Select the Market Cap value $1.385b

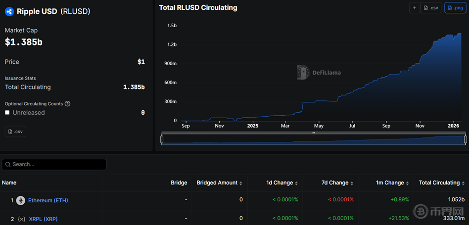[24, 42]
